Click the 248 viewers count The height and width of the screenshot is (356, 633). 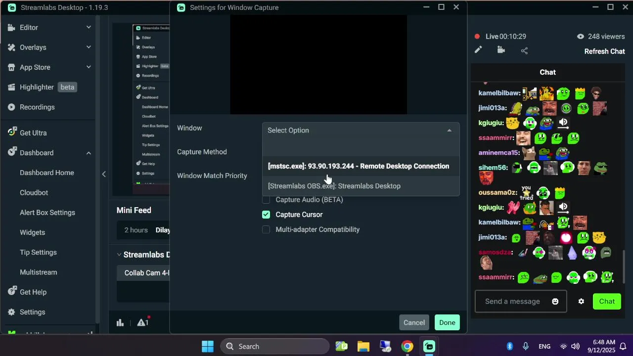(606, 37)
